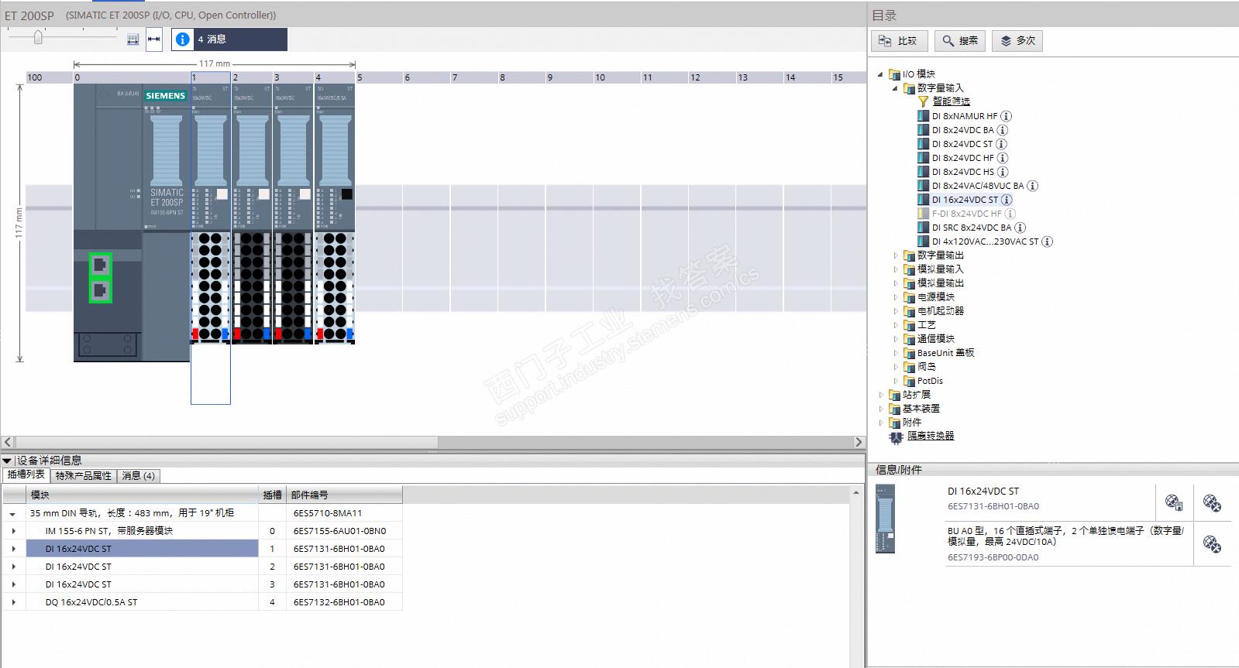Open info icon for DI 8xNAMUR HF
Viewport: 1239px width, 668px height.
coord(1006,116)
